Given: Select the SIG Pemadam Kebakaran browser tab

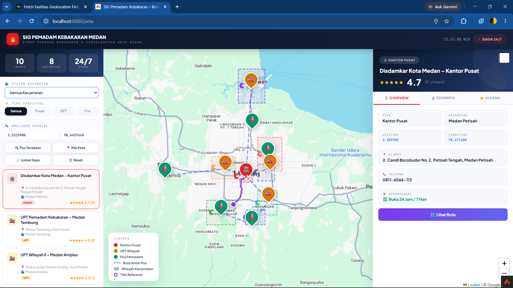Looking at the screenshot, I should tap(131, 7).
